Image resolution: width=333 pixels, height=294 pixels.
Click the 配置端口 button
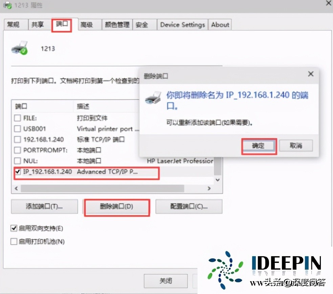[189, 207]
